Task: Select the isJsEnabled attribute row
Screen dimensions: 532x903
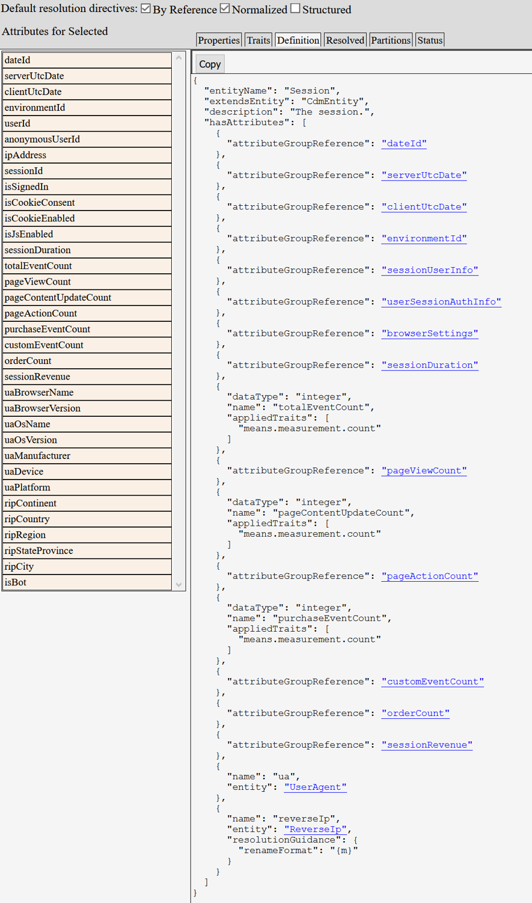Action: click(x=87, y=234)
